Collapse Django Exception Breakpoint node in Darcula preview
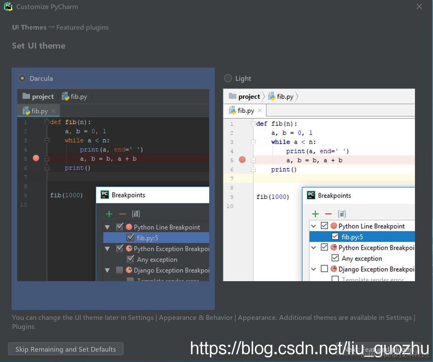This screenshot has width=433, height=362. point(107,270)
